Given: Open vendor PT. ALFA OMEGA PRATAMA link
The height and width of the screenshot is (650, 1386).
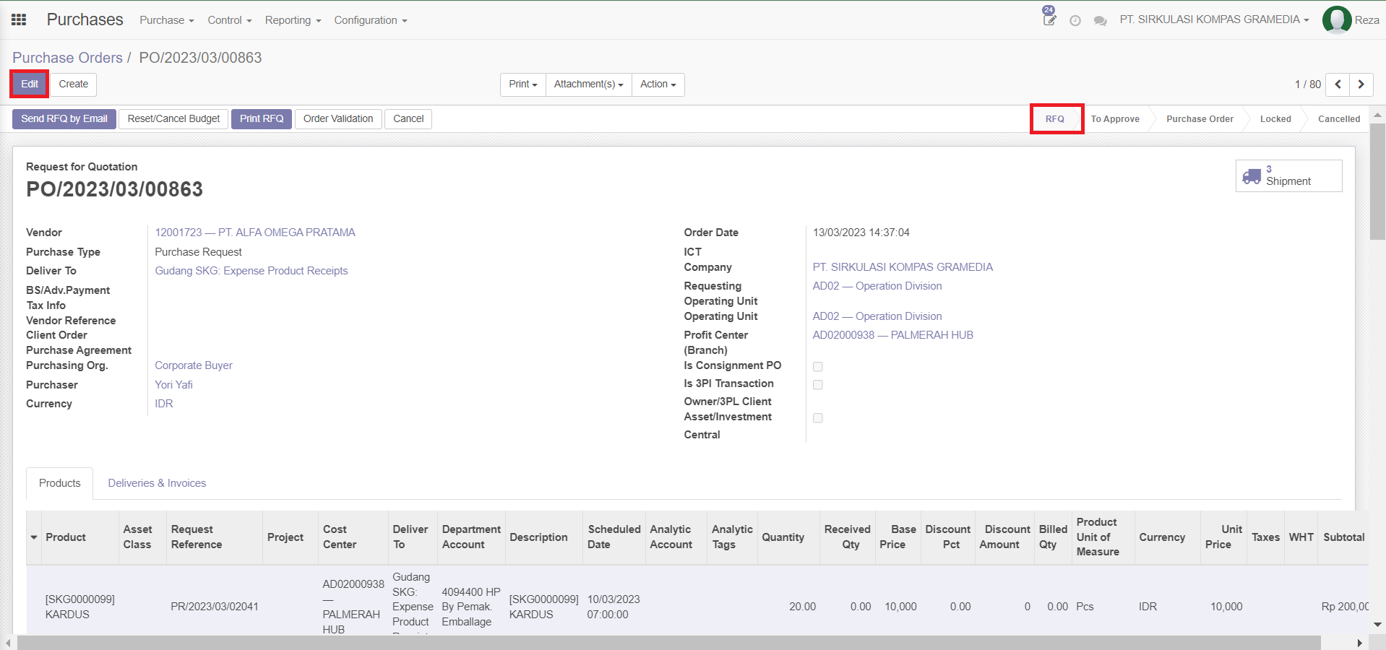Looking at the screenshot, I should click(255, 233).
